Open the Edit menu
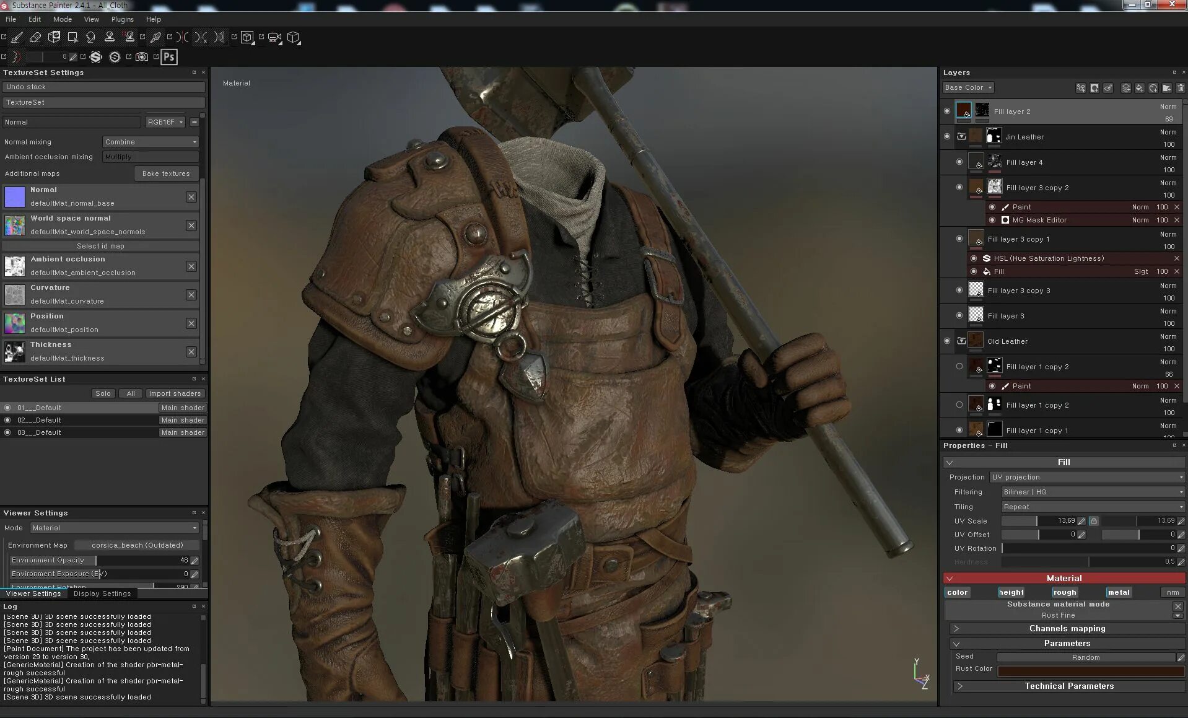The width and height of the screenshot is (1188, 718). click(35, 19)
